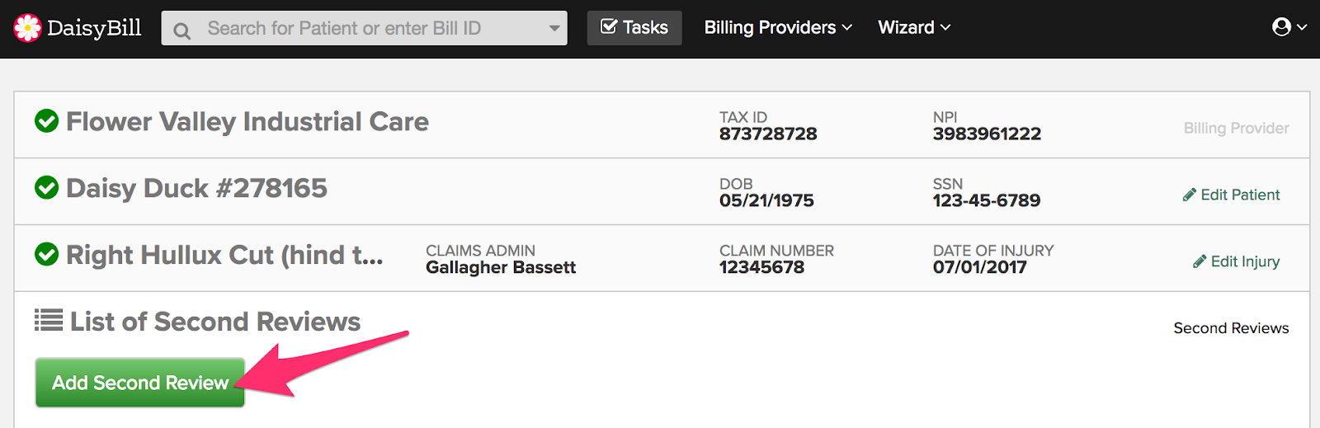
Task: Click the magnifier icon in search bar
Action: [x=182, y=31]
